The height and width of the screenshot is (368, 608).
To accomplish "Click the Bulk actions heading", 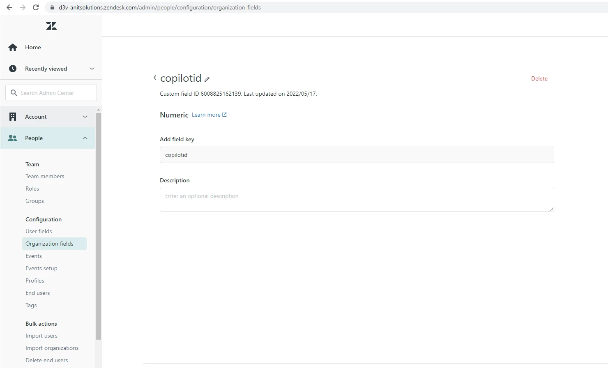I will click(x=41, y=324).
